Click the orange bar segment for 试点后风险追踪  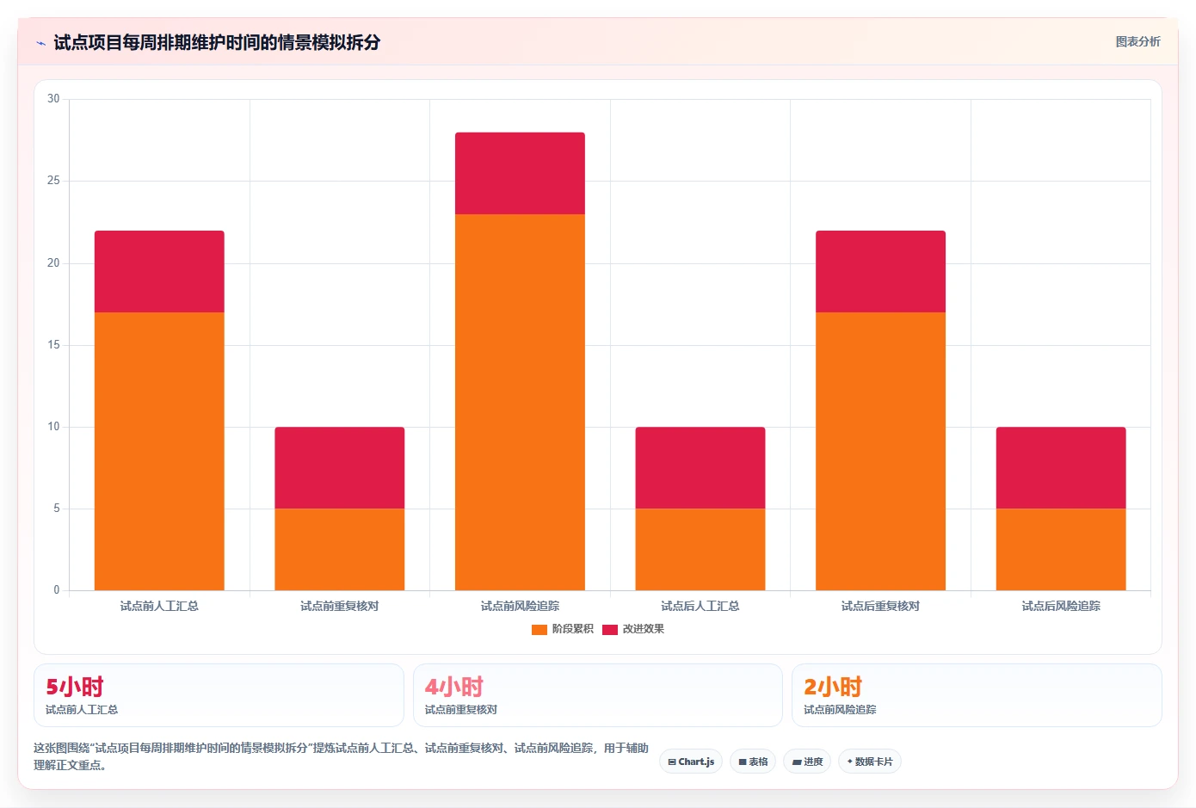click(1061, 549)
